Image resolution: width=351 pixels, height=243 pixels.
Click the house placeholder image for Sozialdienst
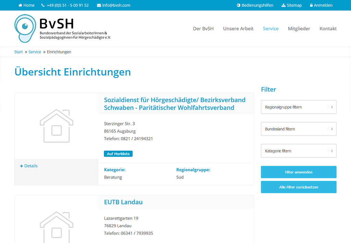(x=57, y=126)
